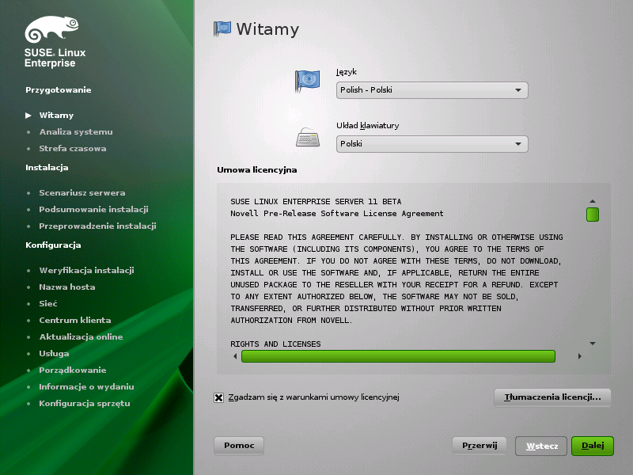The height and width of the screenshot is (475, 633).
Task: Select Konfiguracja sprzętu in sidebar
Action: tap(85, 404)
